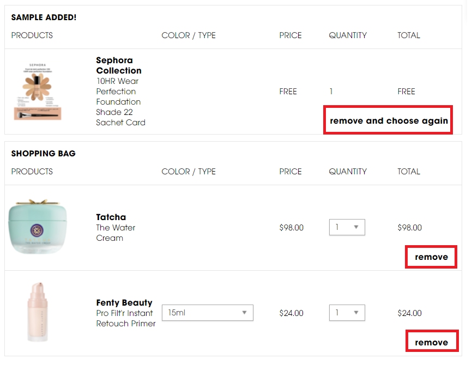Click 'The Water Cream' product name

pyautogui.click(x=115, y=233)
